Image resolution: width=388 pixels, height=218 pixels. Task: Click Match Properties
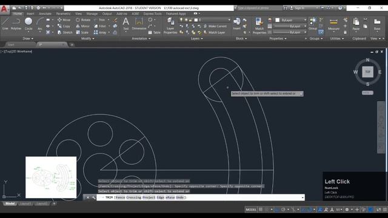click(x=259, y=25)
